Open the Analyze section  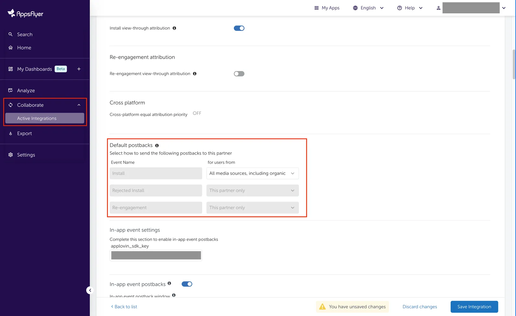tap(26, 90)
